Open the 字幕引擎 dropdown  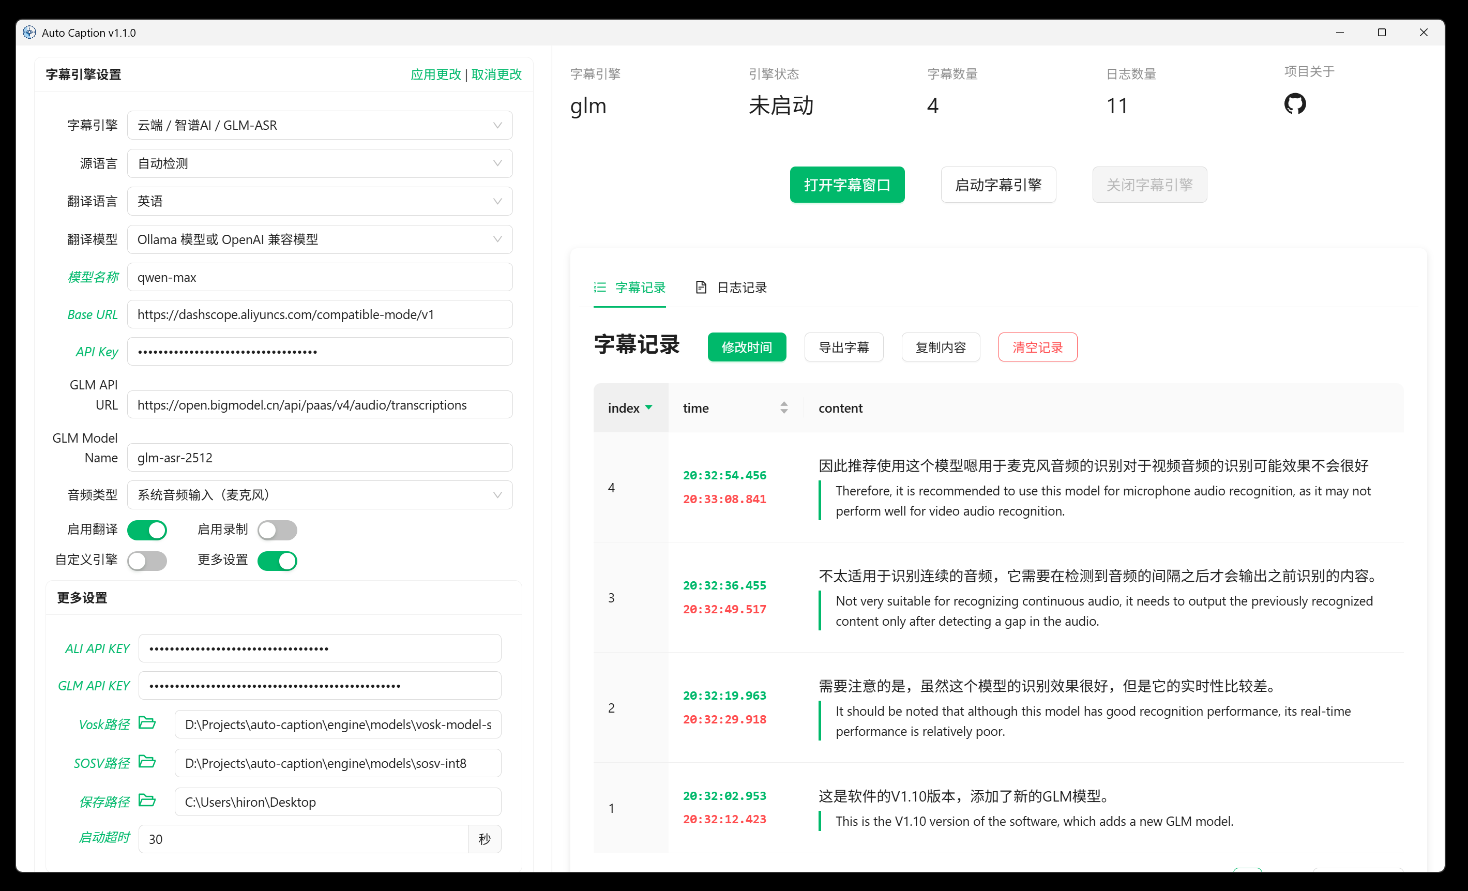tap(320, 125)
